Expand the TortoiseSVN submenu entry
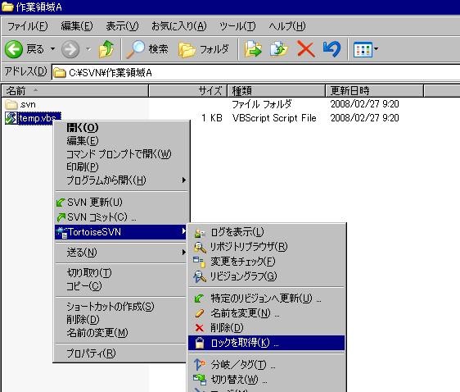 (121, 232)
